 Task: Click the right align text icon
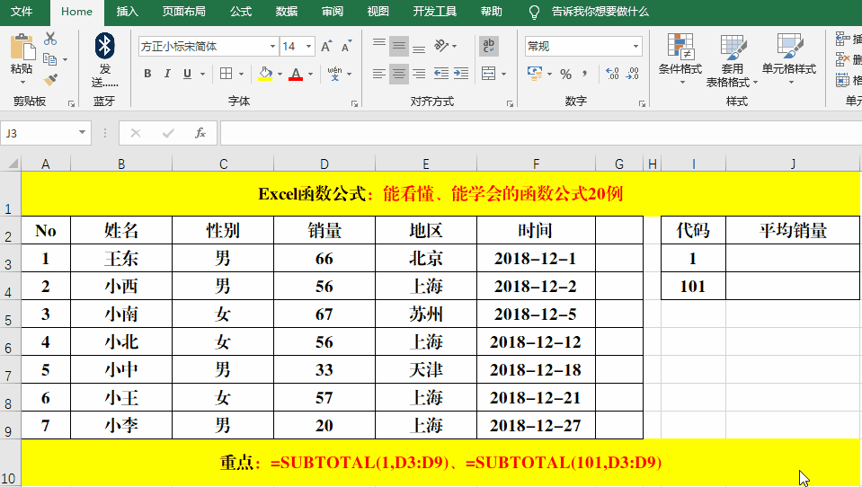pyautogui.click(x=419, y=74)
